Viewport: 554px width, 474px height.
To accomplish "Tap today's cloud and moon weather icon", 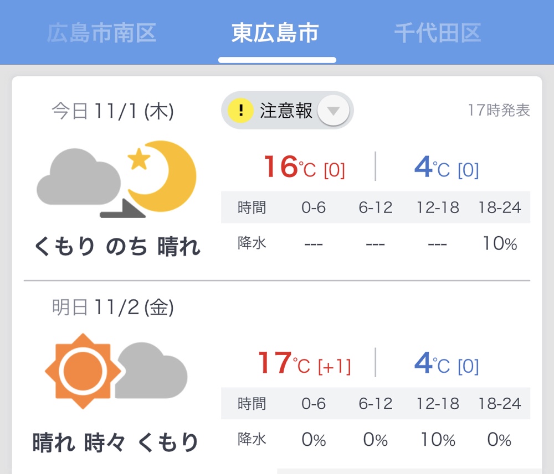I will click(116, 179).
